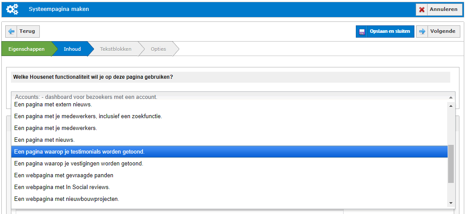Click the blue next arrow icon

pos(422,31)
